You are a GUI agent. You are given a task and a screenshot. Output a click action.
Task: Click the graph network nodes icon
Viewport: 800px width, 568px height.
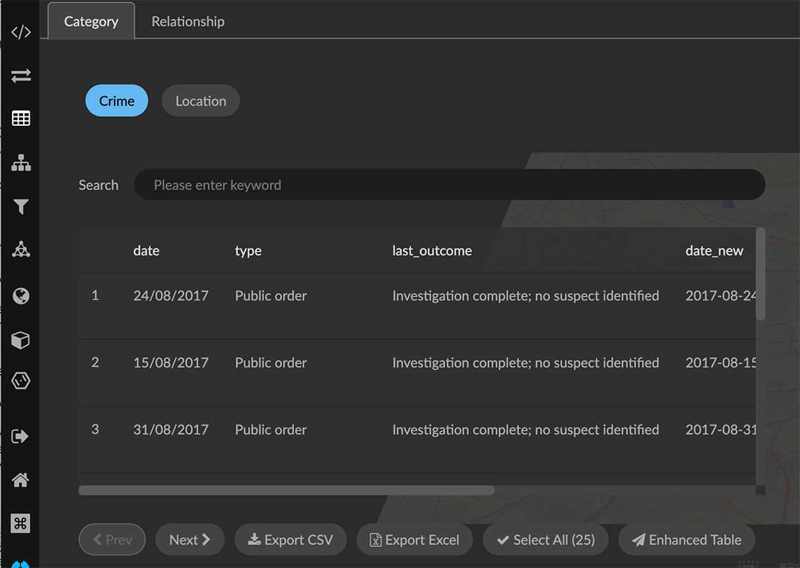[21, 250]
